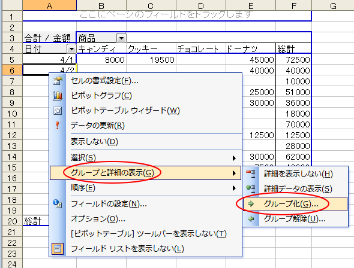Viewport: 354px width, 268px height.
Task: Select フィールド リストを表示しない(L)
Action: coord(146,249)
